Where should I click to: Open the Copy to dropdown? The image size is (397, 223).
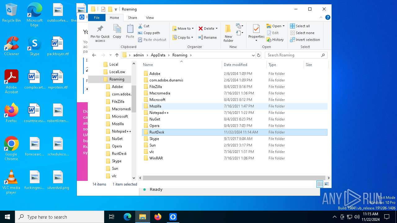(183, 37)
